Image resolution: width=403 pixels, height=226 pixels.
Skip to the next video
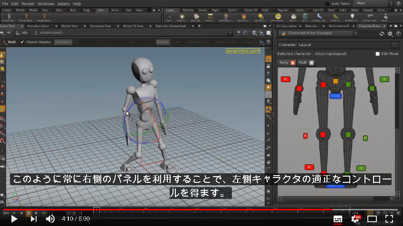(34, 219)
